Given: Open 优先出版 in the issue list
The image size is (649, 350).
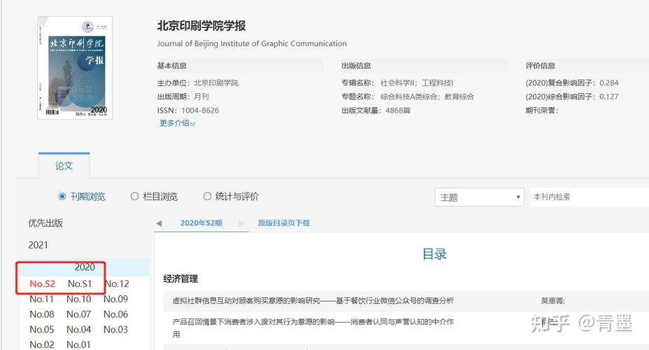Looking at the screenshot, I should (45, 223).
